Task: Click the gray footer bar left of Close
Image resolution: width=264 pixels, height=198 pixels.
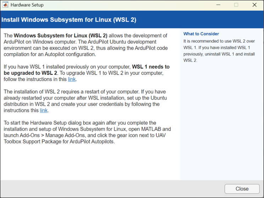Action: (x=106, y=189)
